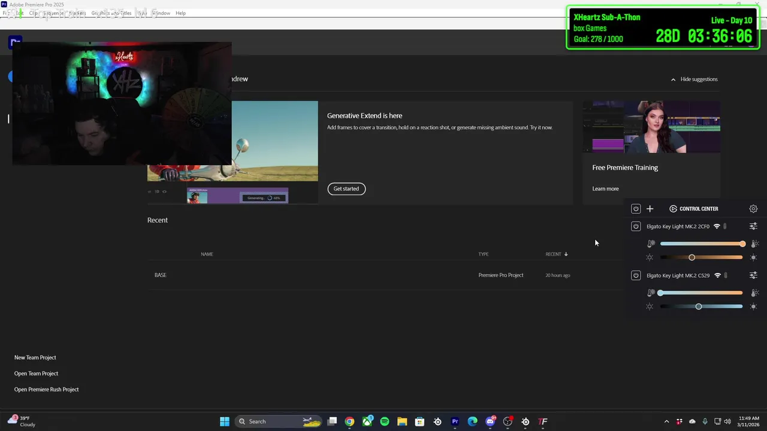Click Open Premiere Rush Project
Image resolution: width=767 pixels, height=431 pixels.
[46, 390]
